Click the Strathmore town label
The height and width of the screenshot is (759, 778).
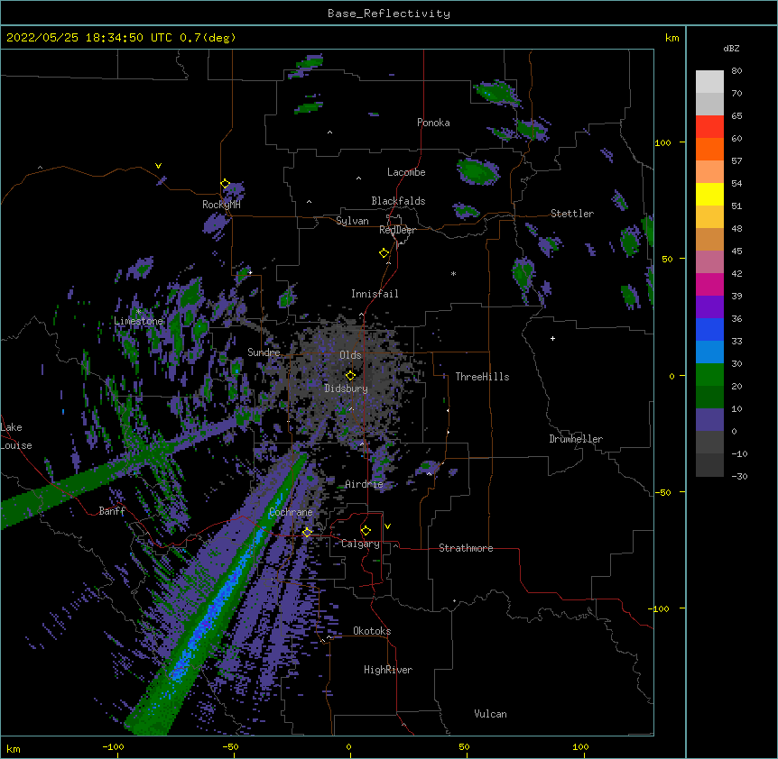click(466, 548)
